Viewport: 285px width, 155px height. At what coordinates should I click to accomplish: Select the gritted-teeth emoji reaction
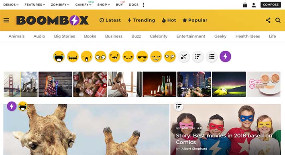click(73, 57)
